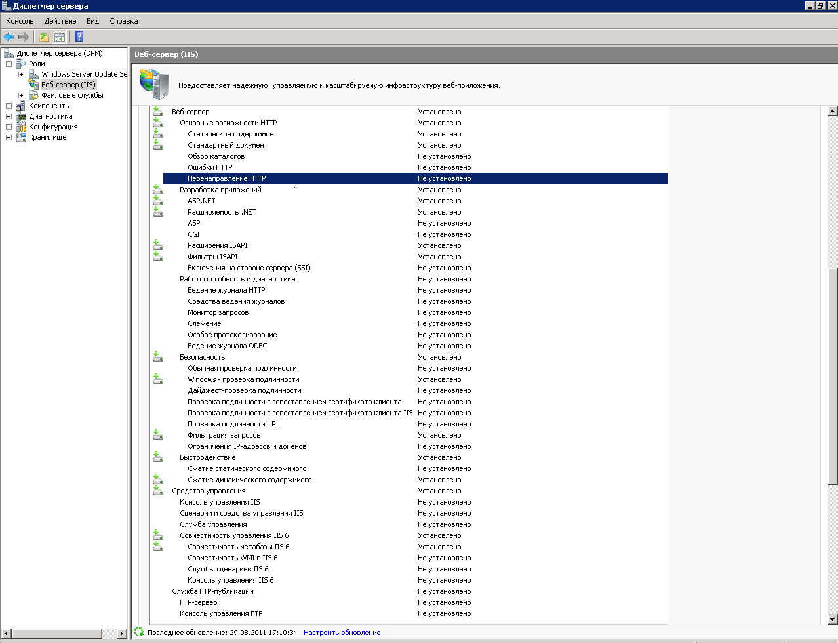Click the installed icon beside ASP.NET row
The image size is (838, 643).
coord(157,201)
